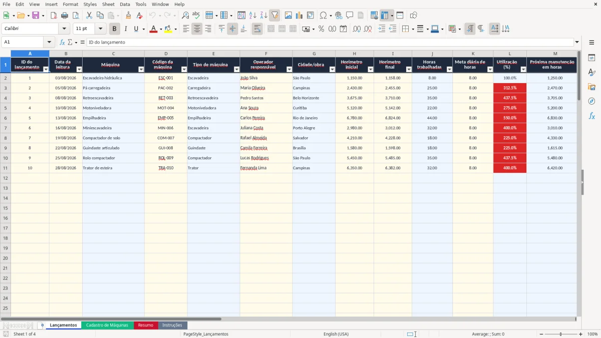Click the Export as PDF icon

coord(54,16)
